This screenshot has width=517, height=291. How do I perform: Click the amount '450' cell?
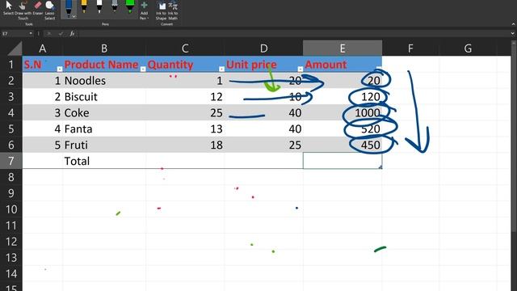click(x=343, y=145)
